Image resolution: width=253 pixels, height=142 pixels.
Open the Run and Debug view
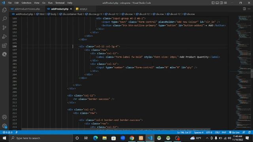(x=4, y=37)
